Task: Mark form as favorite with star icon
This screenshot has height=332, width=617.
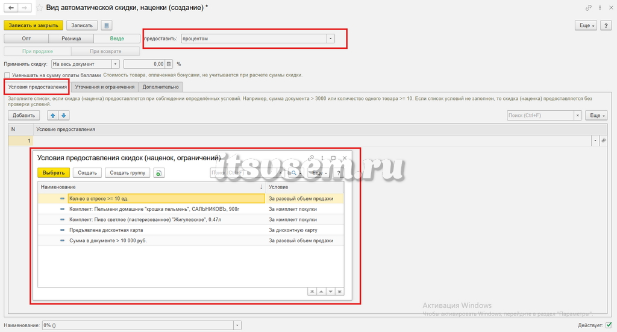Action: 39,8
